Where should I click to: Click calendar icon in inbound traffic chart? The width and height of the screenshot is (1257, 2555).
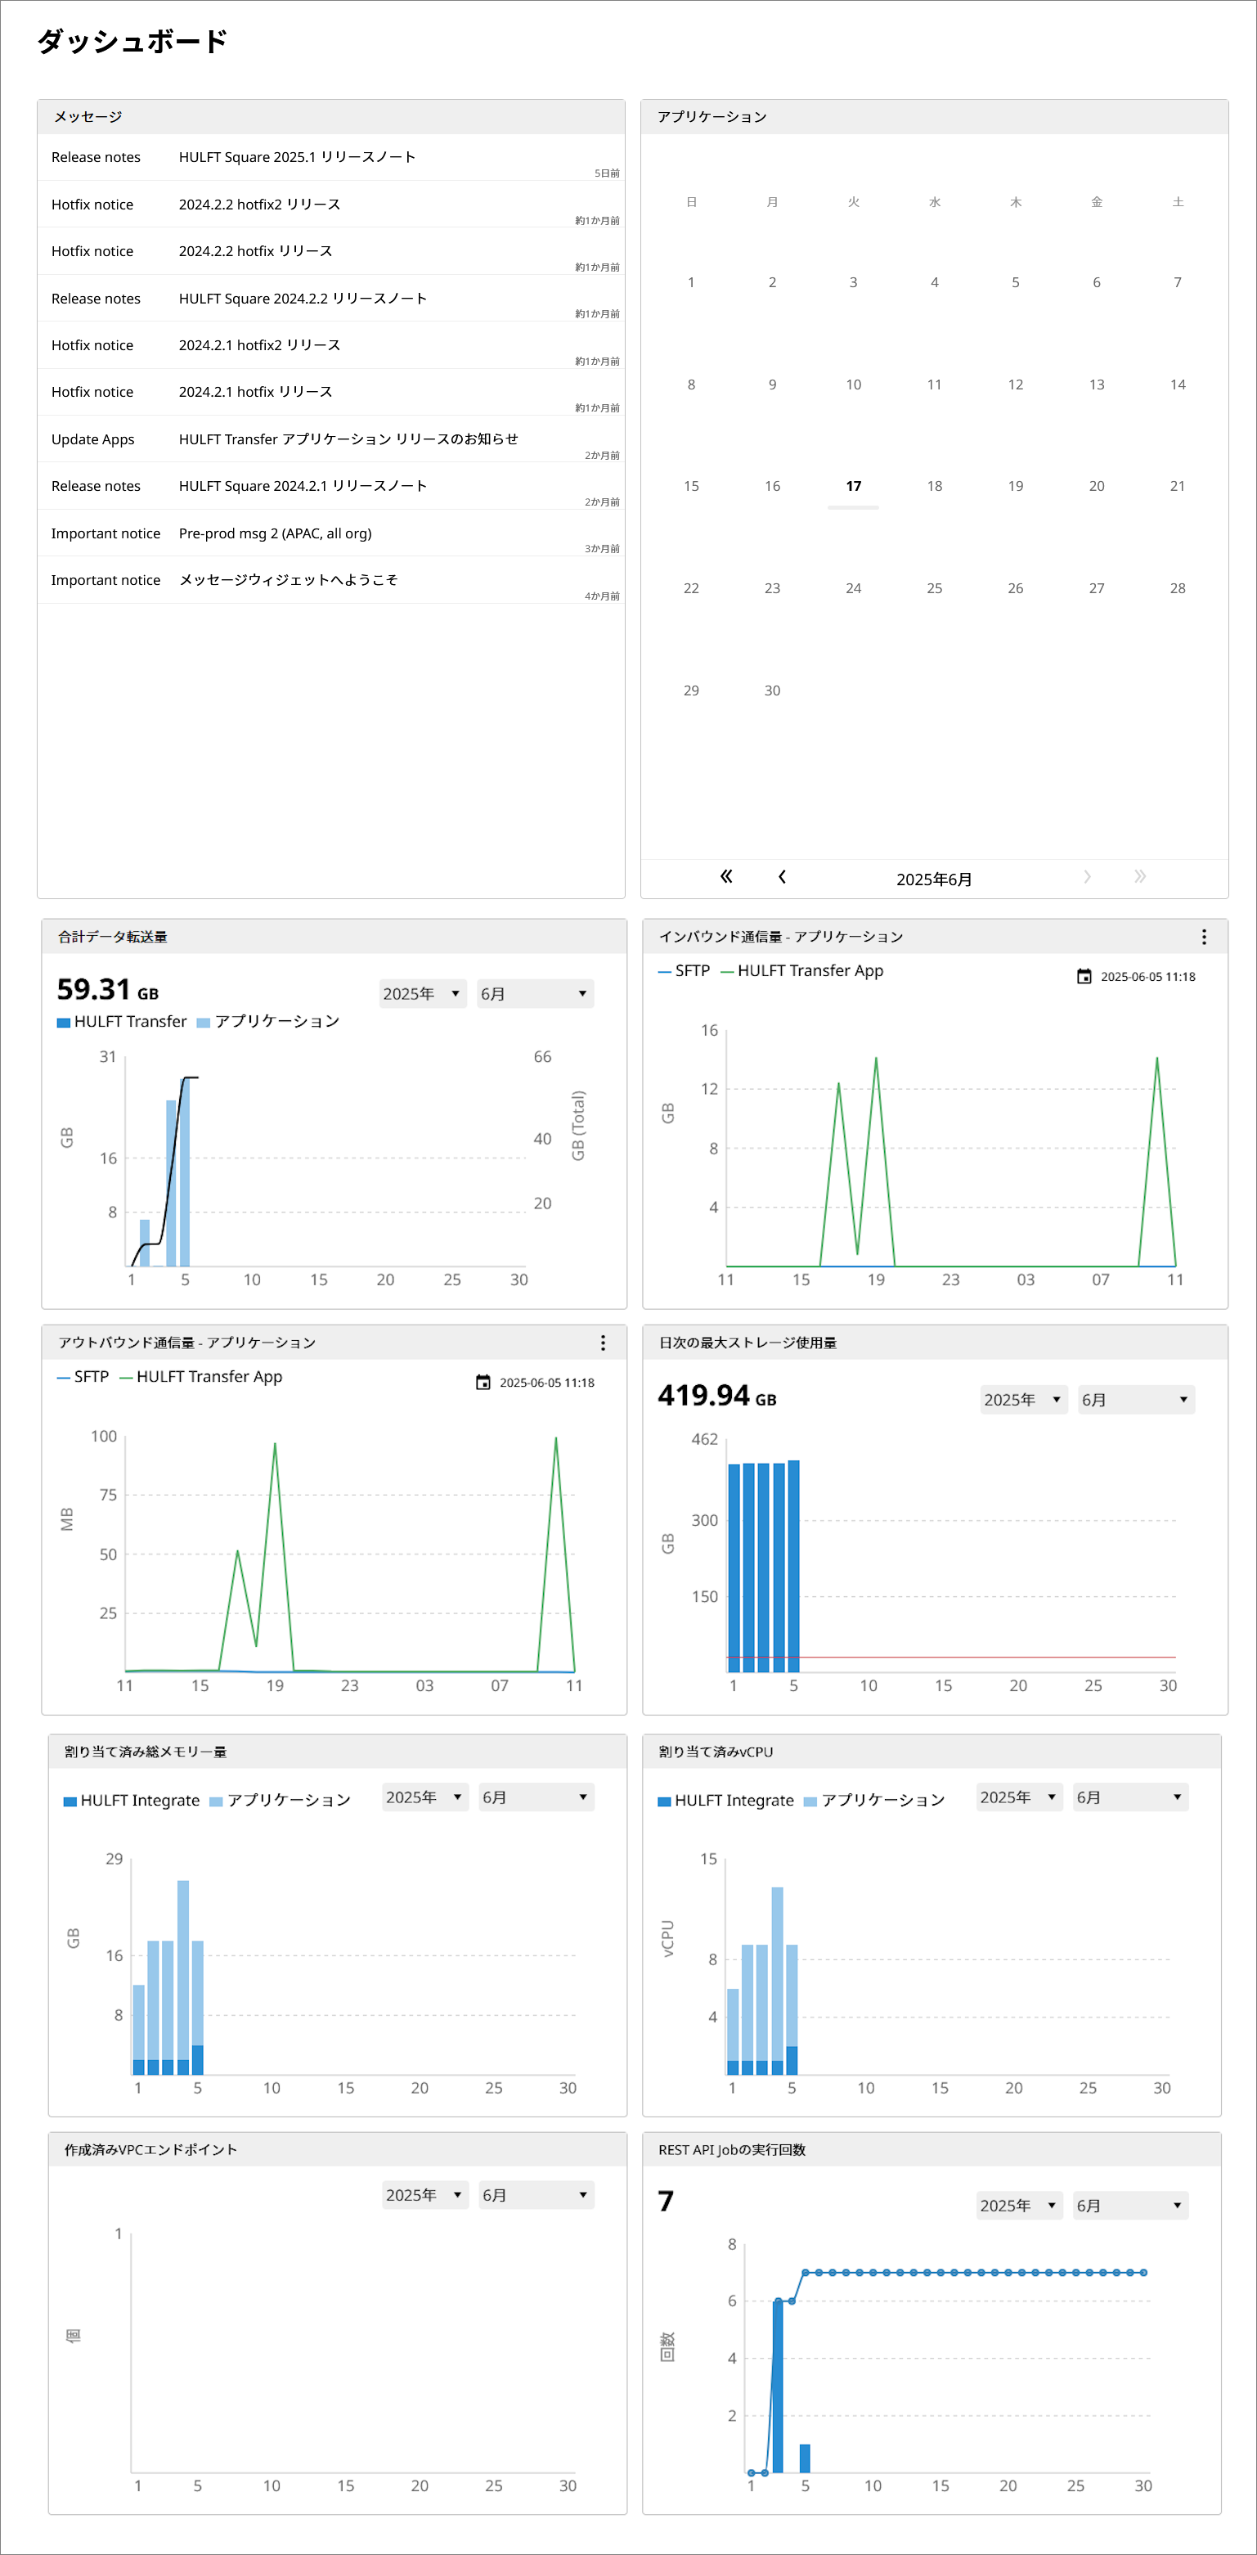click(x=1084, y=976)
